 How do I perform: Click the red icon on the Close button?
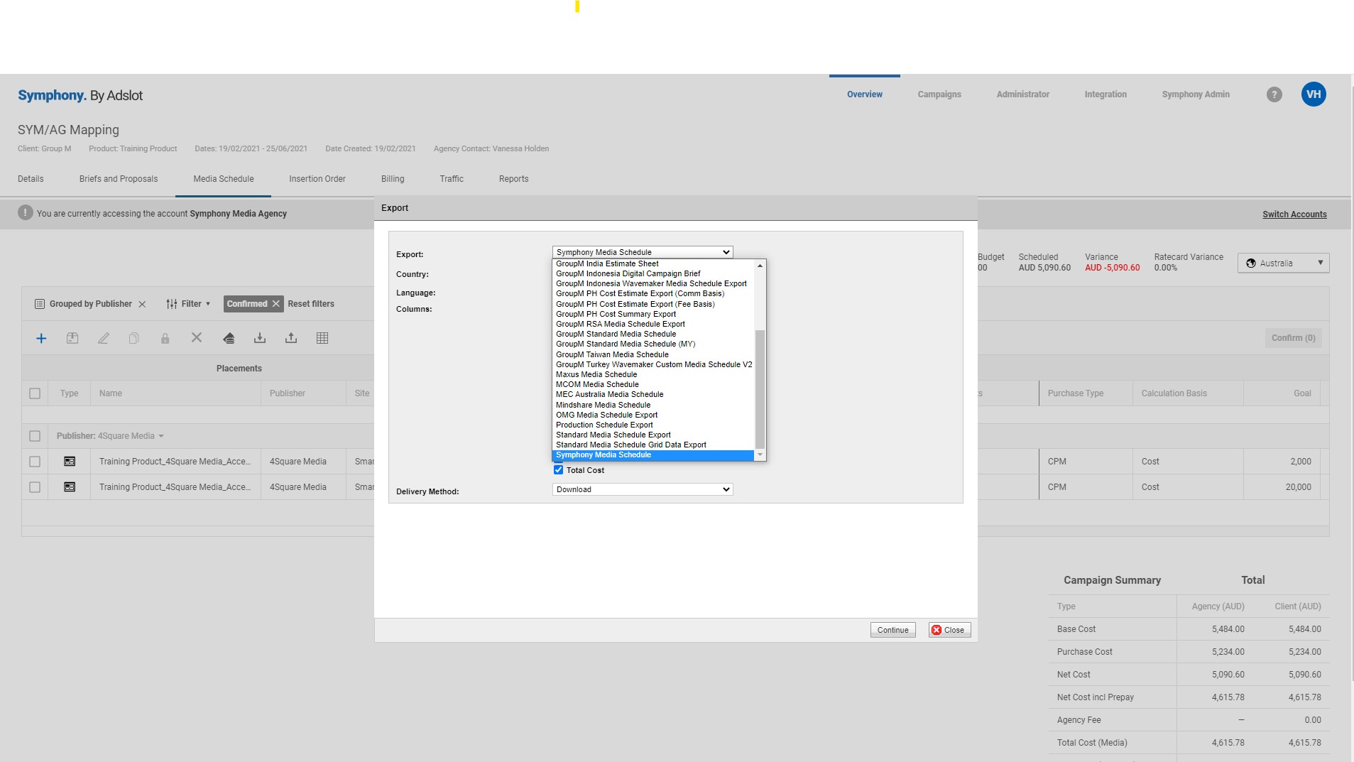(937, 630)
